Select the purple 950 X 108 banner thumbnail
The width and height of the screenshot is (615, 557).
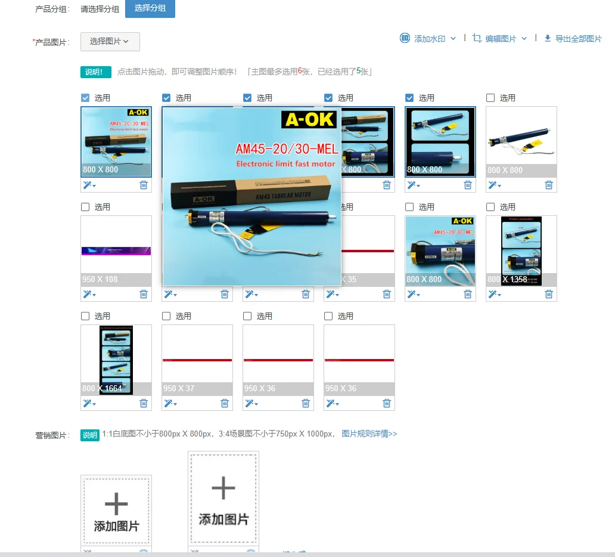116,251
